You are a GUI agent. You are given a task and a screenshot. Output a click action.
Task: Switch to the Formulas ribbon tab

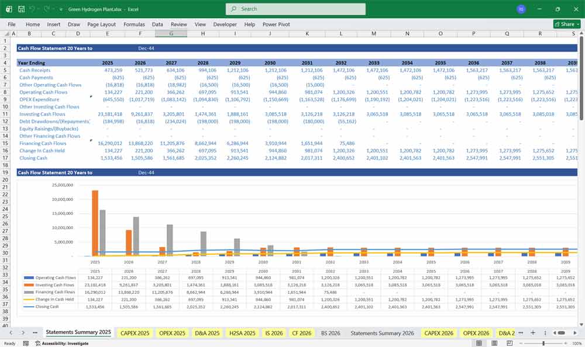134,25
